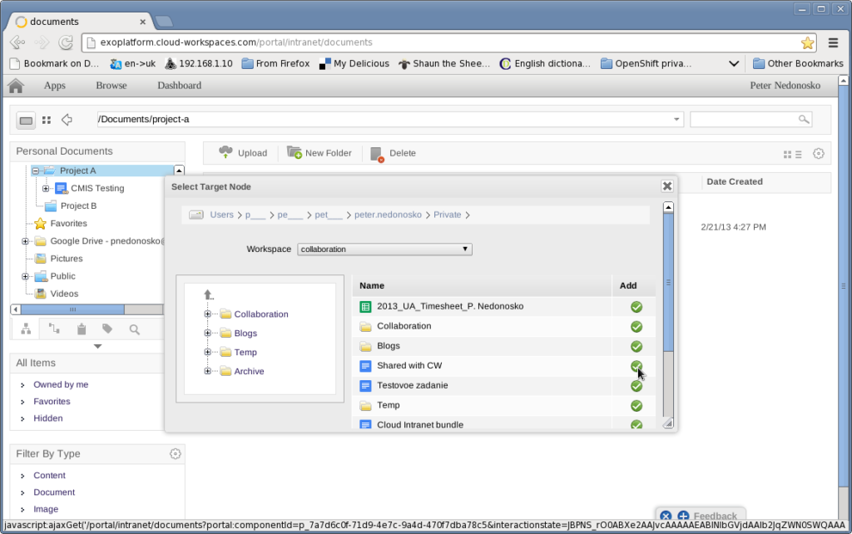The height and width of the screenshot is (534, 852).
Task: Filter items by Document type
Action: point(54,492)
